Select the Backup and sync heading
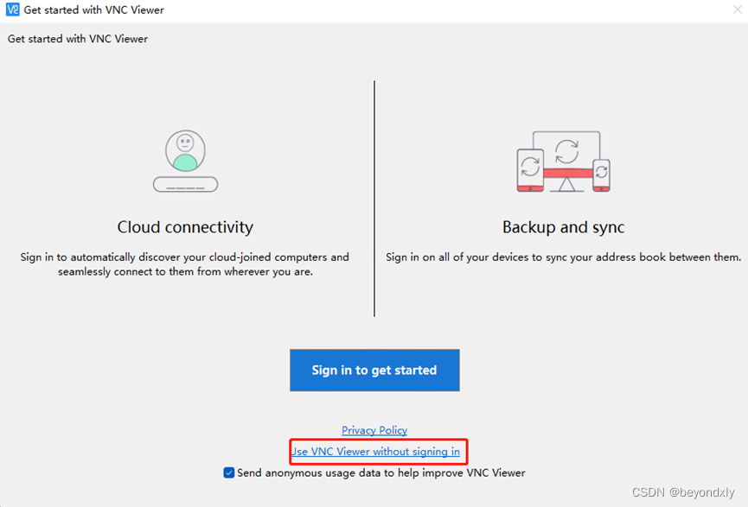 [x=564, y=227]
